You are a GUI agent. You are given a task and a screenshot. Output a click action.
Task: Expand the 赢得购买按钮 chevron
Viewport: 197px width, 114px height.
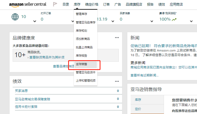[x=192, y=21]
